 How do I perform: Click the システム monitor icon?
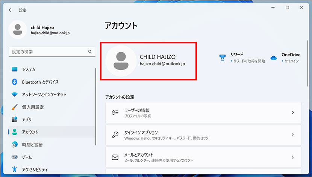15,70
